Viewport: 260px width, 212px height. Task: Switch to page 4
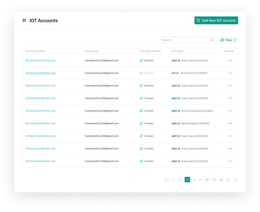tap(194, 180)
